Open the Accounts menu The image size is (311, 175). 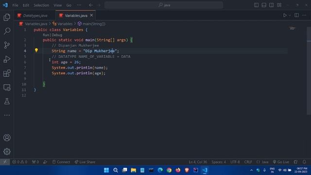(x=7, y=138)
